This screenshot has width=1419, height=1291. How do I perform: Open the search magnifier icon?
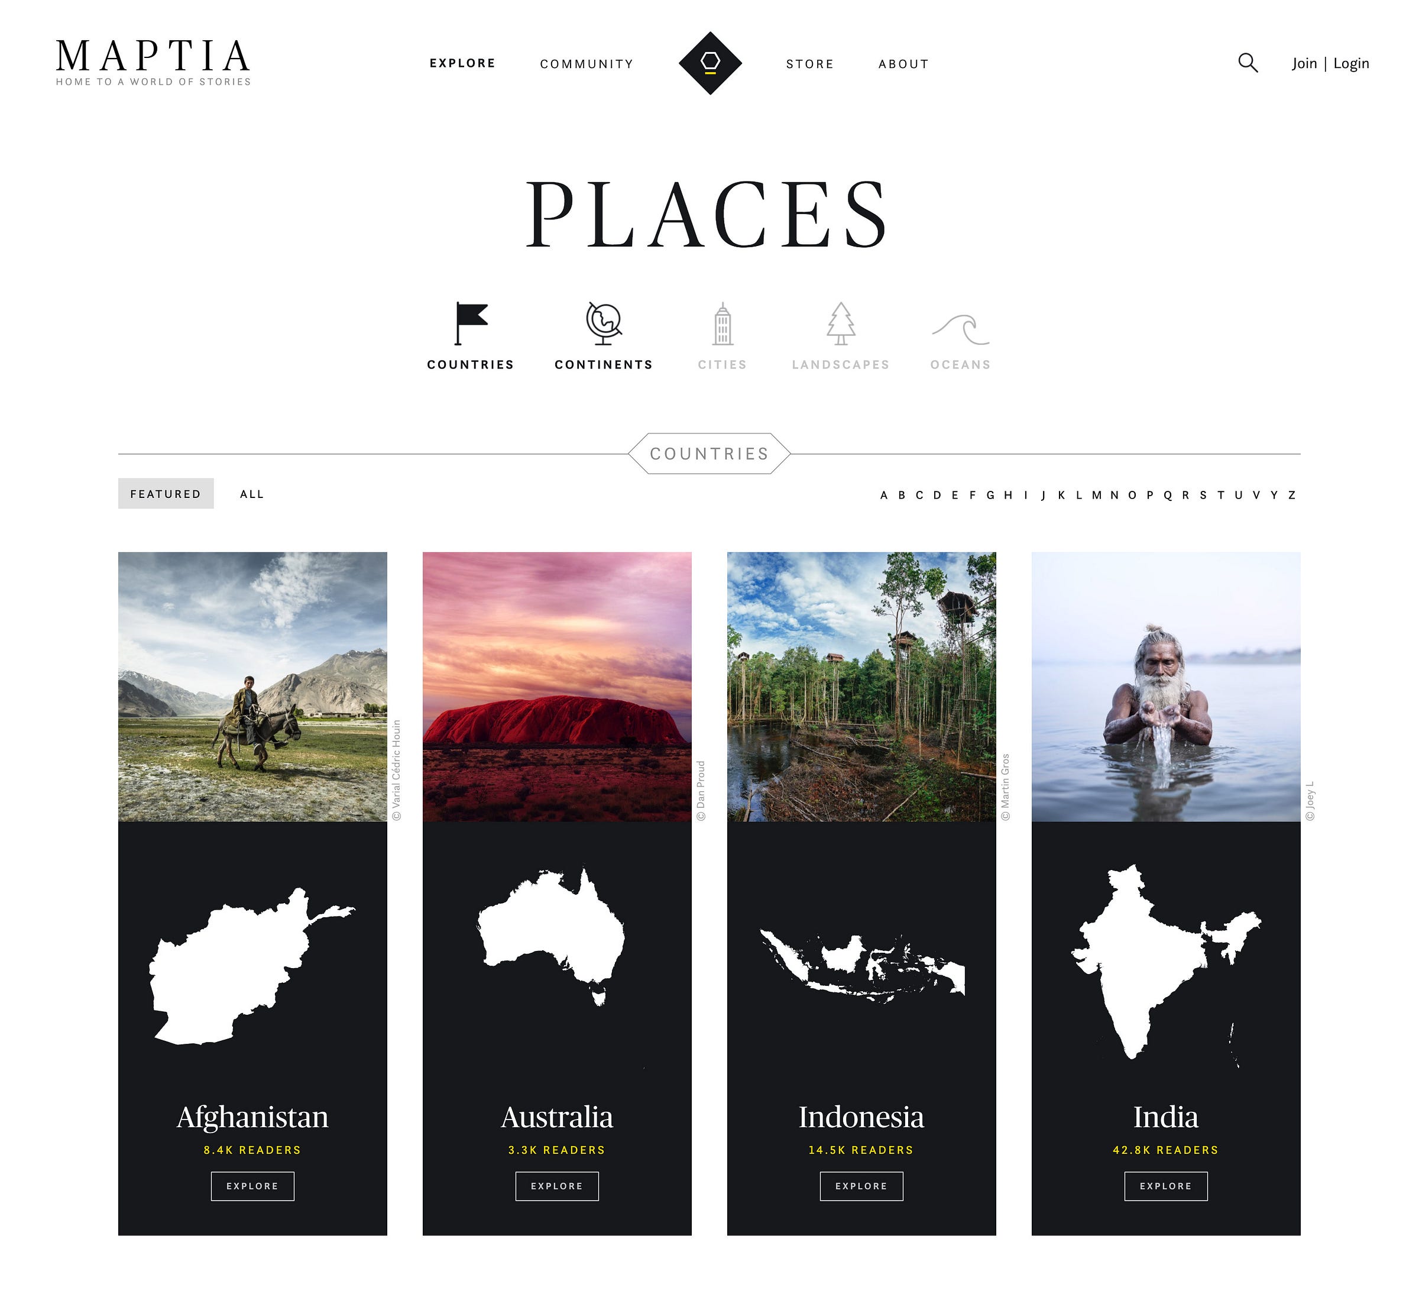(x=1248, y=63)
